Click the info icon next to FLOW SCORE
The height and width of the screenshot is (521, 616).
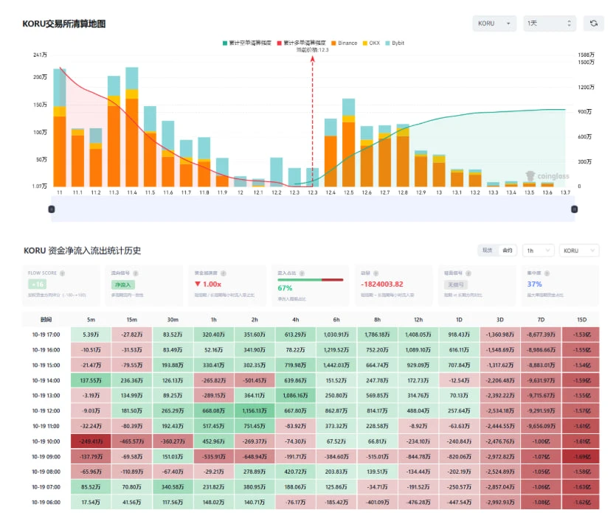click(63, 273)
